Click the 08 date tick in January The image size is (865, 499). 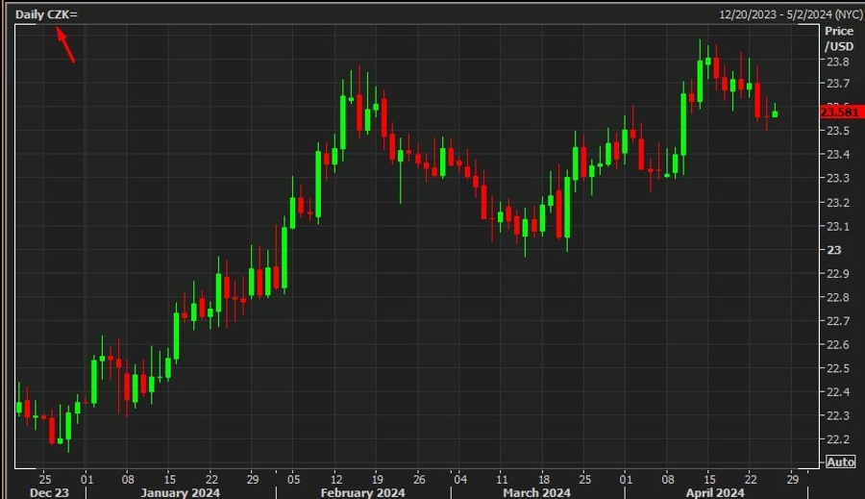click(128, 479)
